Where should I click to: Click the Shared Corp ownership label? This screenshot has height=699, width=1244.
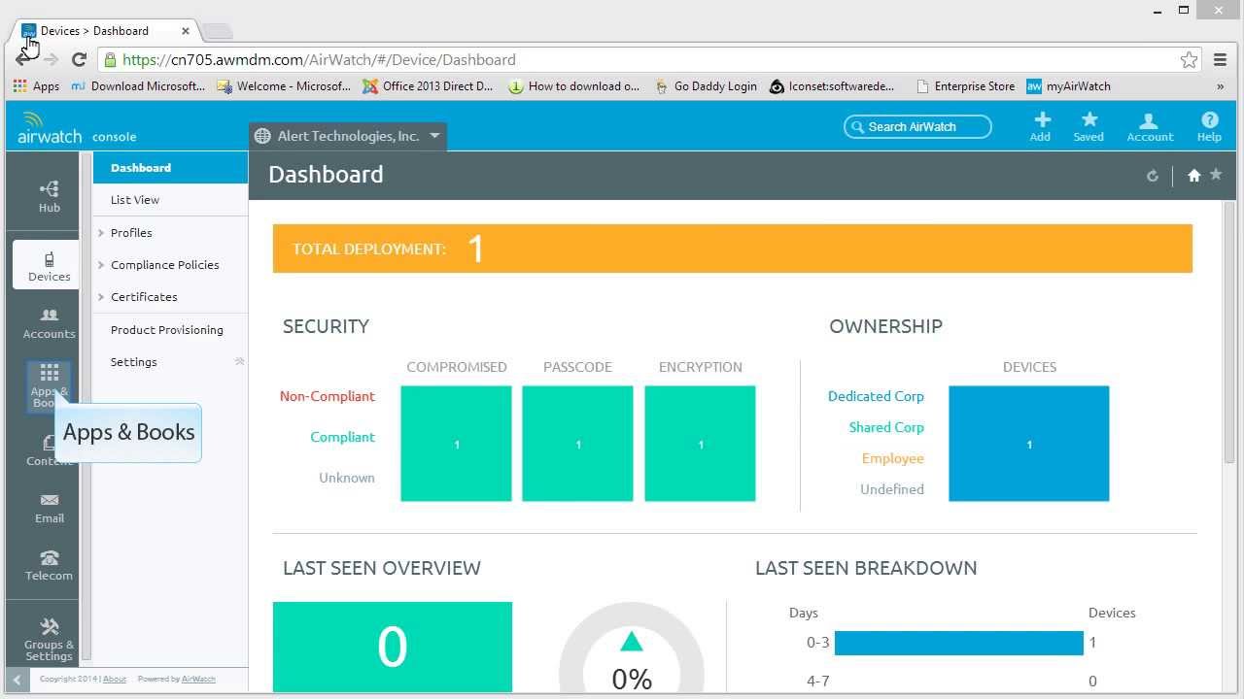point(886,427)
